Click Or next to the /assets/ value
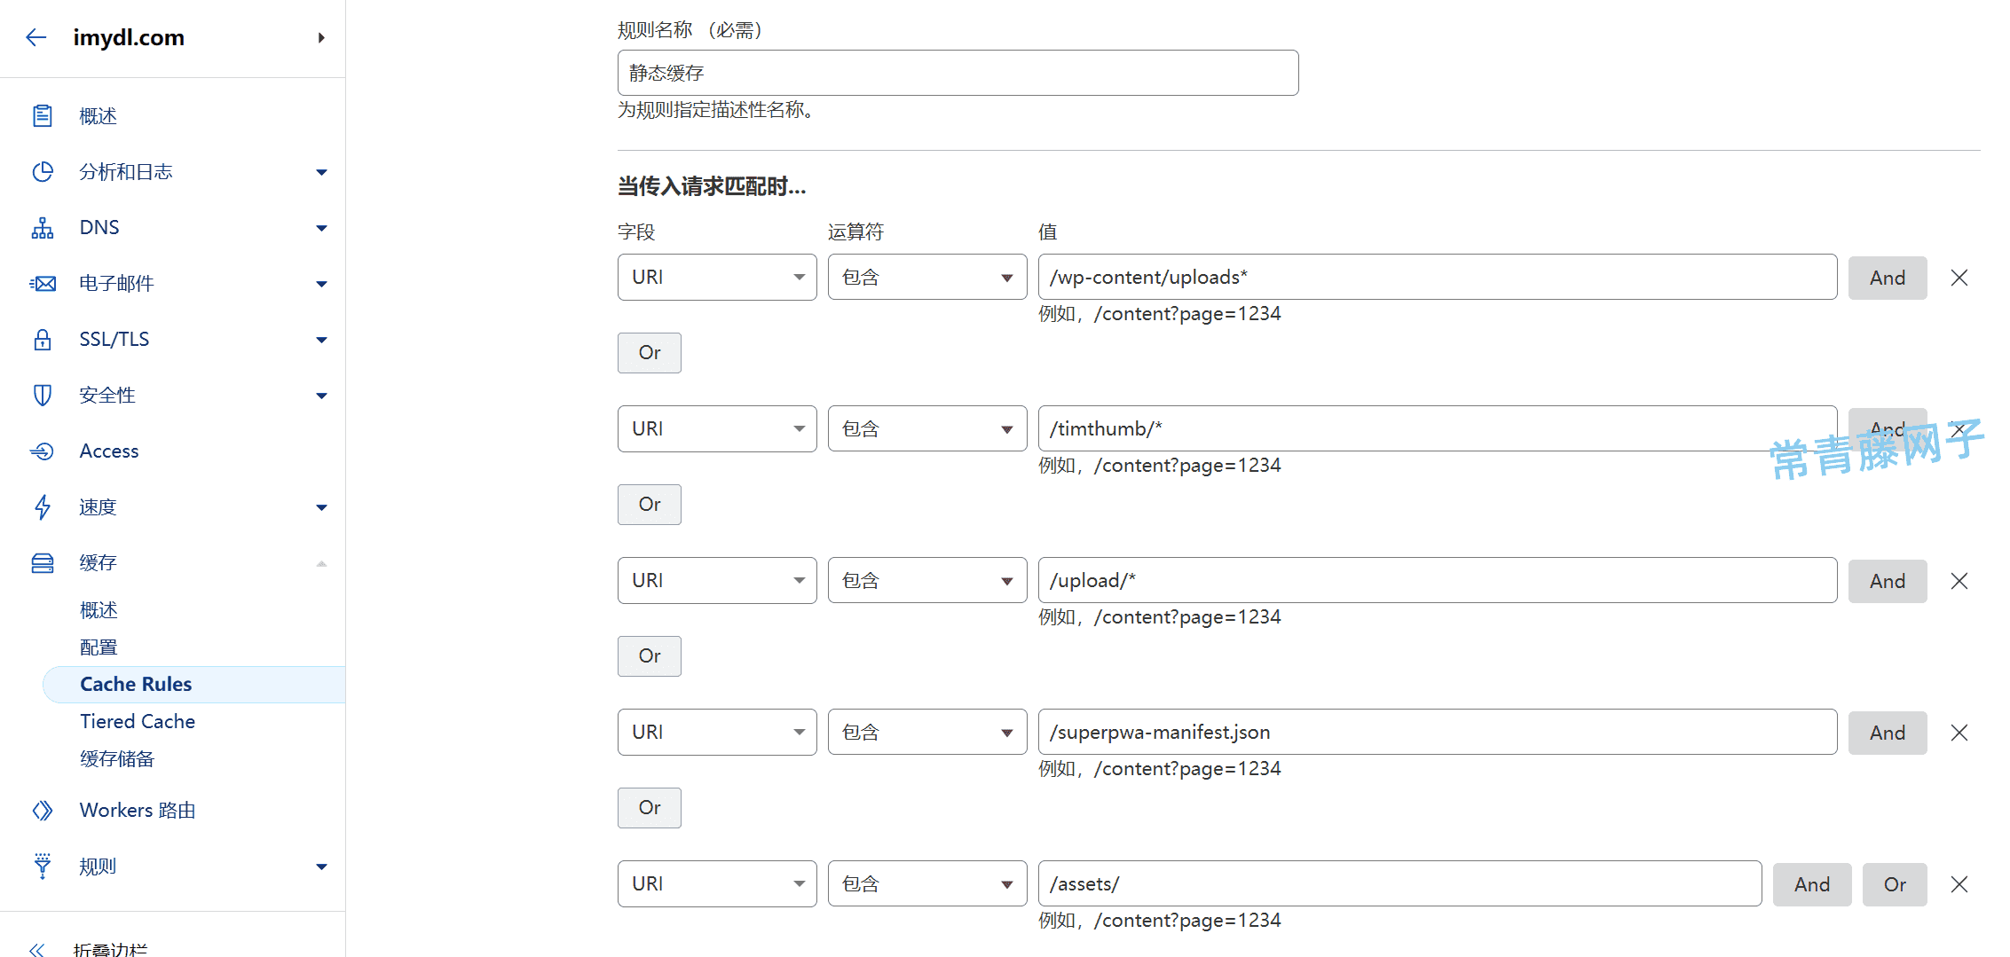 pos(1895,885)
